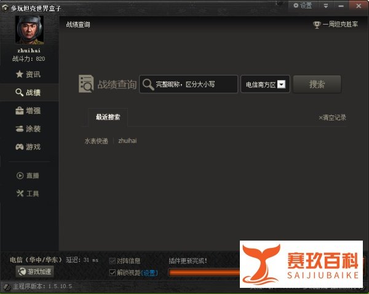Open the 解锁视距 [设置] settings link
This screenshot has height=294, width=369.
[x=149, y=273]
